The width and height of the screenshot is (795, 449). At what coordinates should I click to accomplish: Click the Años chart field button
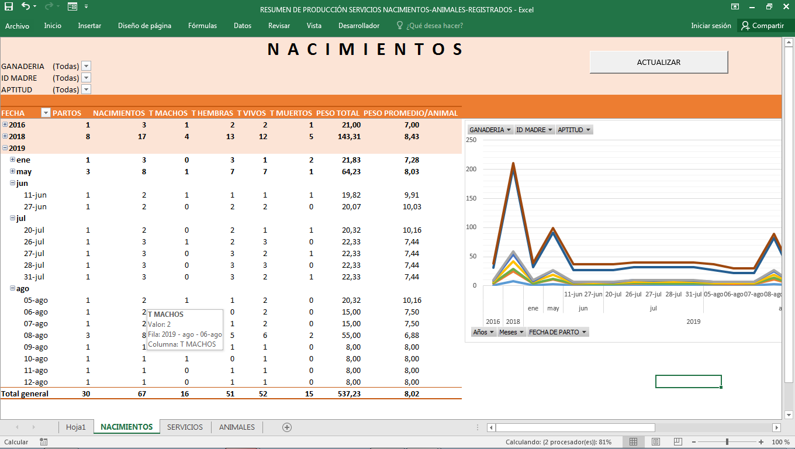(x=483, y=332)
